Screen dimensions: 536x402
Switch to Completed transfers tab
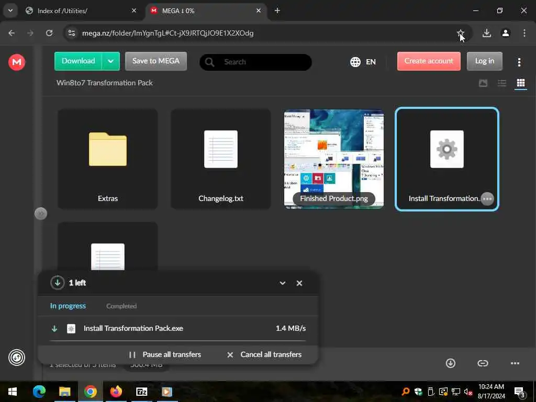121,306
